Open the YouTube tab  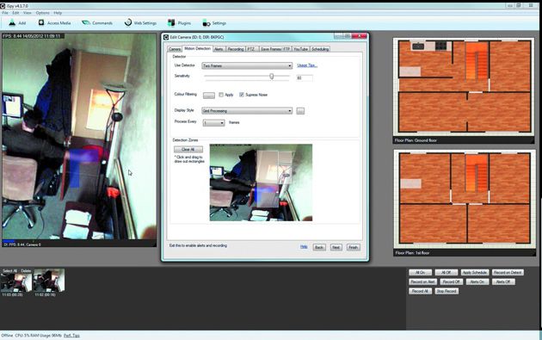click(300, 49)
